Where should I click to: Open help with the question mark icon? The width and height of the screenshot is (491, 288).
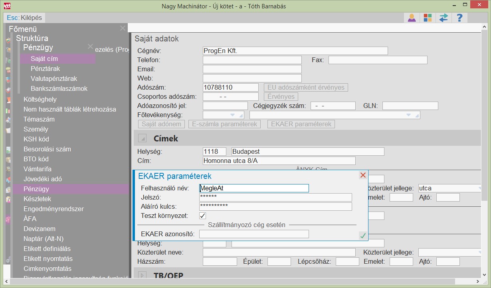click(459, 18)
